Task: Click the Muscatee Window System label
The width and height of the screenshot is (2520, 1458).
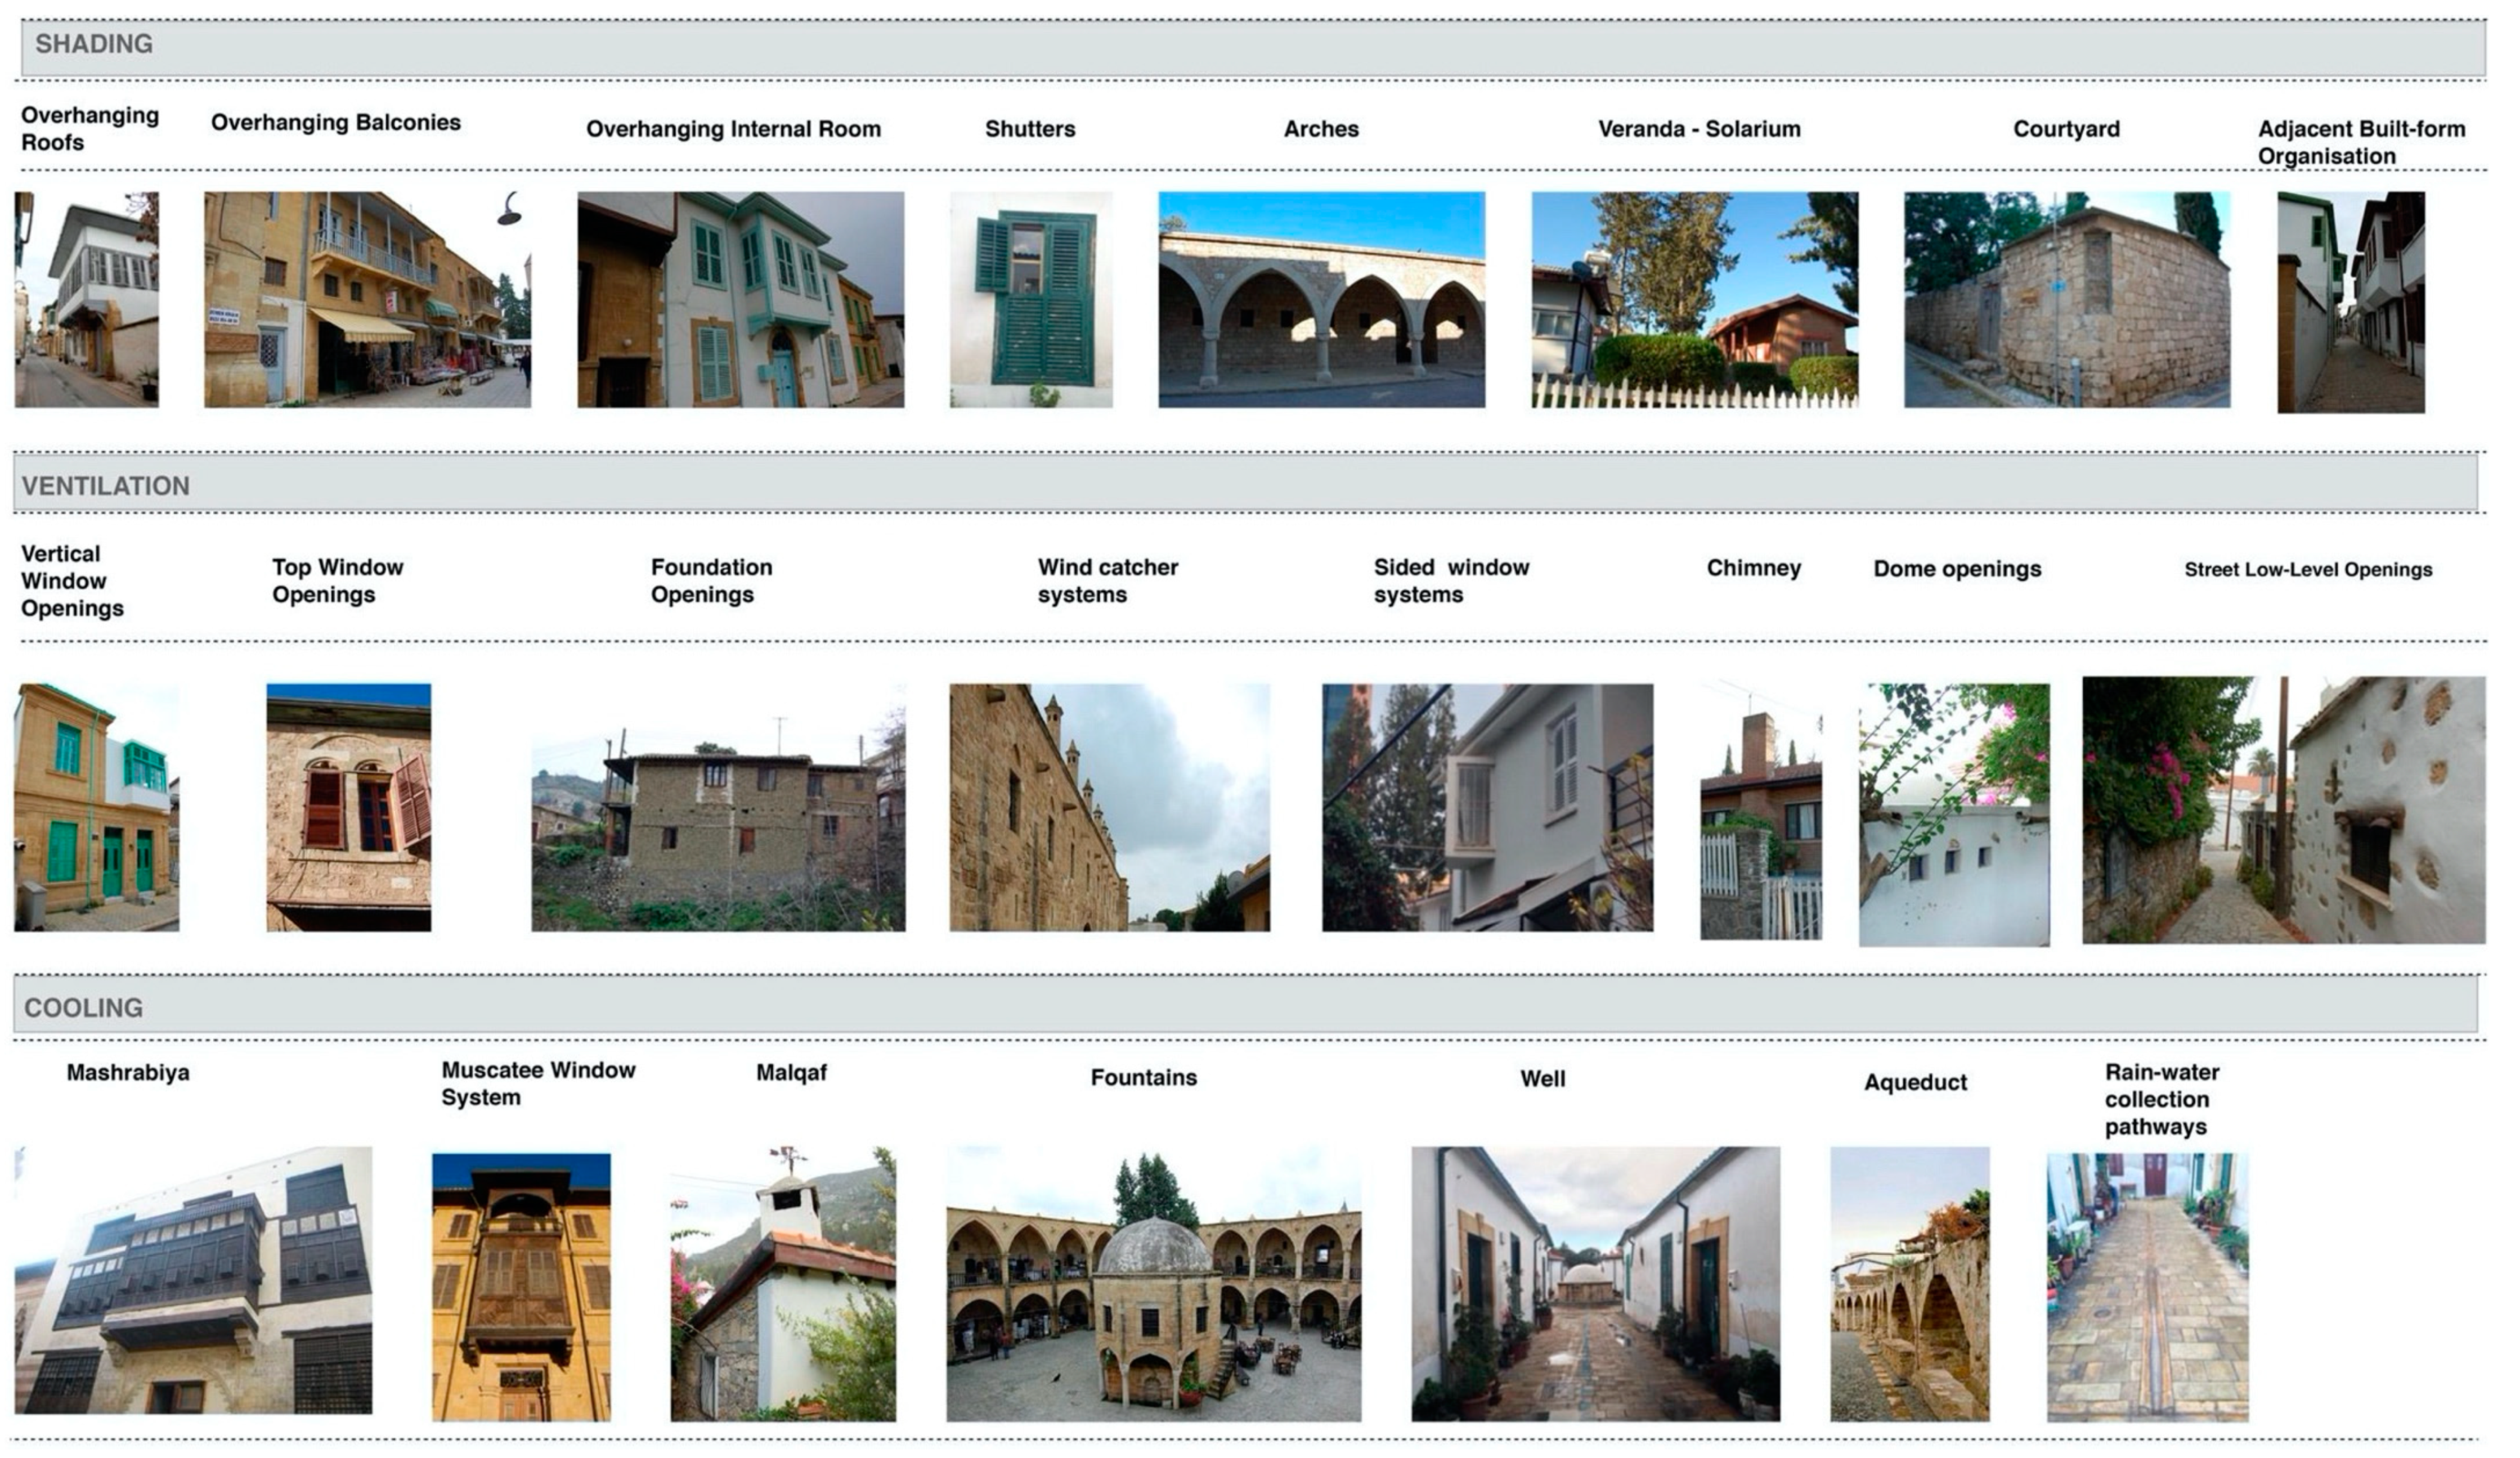Action: click(x=538, y=1083)
